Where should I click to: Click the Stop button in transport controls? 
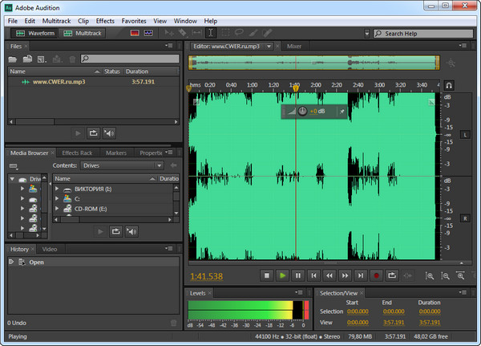coord(267,275)
